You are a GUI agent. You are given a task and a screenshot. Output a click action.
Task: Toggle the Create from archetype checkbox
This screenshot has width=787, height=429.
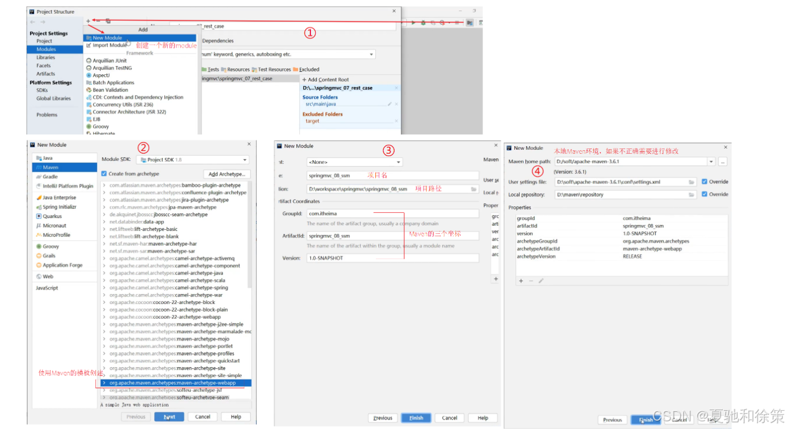point(104,174)
